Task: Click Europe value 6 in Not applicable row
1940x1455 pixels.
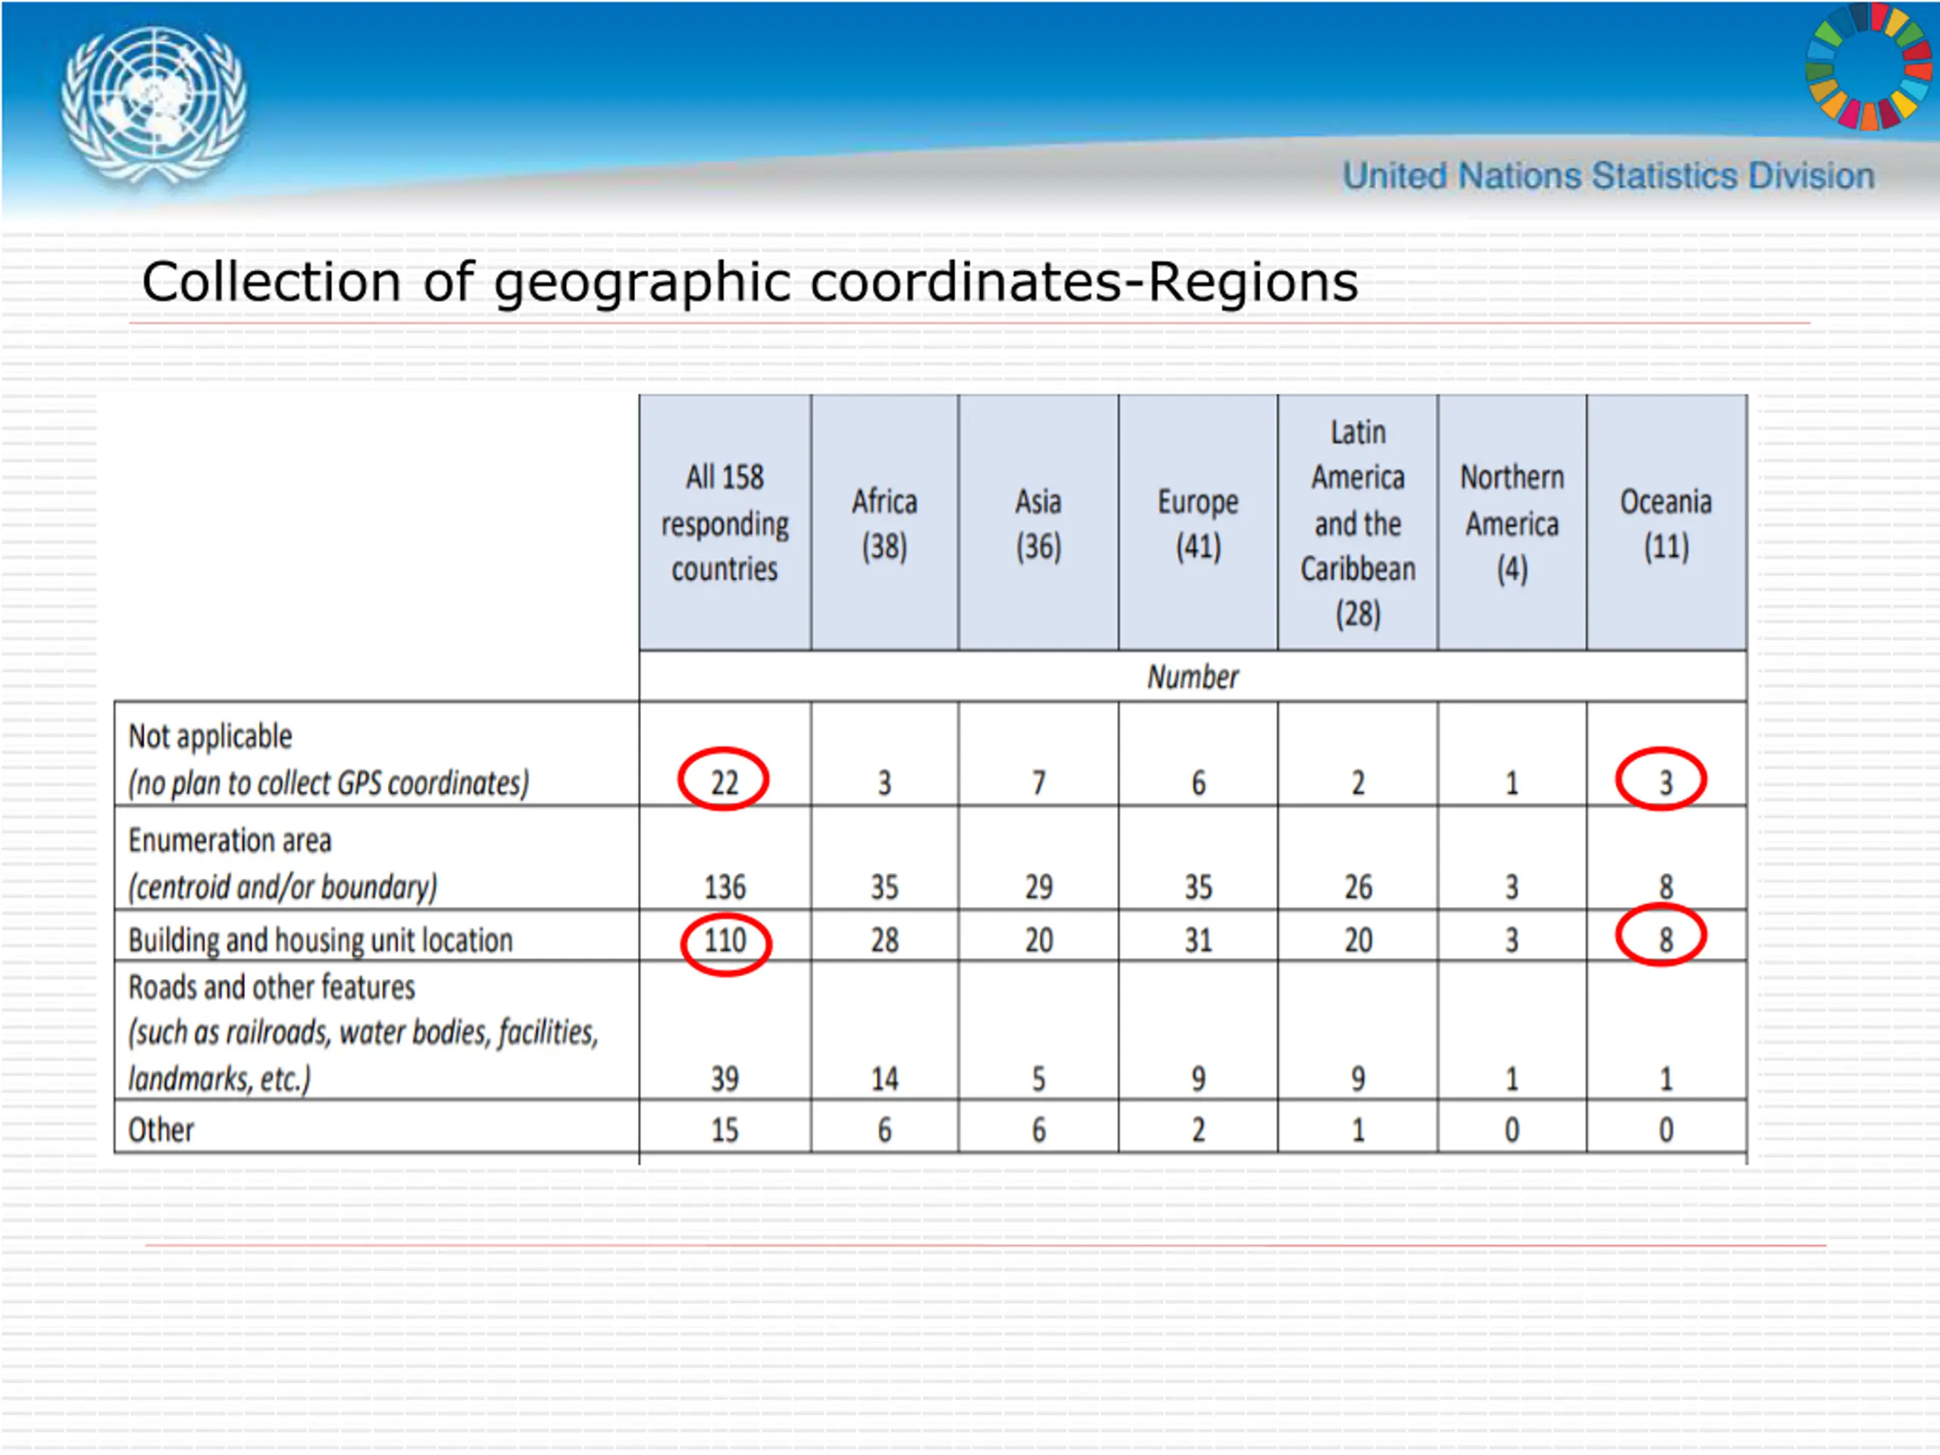Action: [x=1198, y=782]
